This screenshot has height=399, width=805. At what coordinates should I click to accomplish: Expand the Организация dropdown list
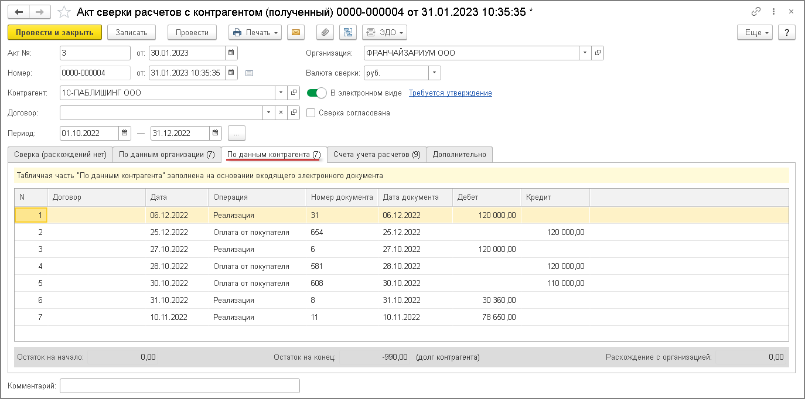[585, 53]
